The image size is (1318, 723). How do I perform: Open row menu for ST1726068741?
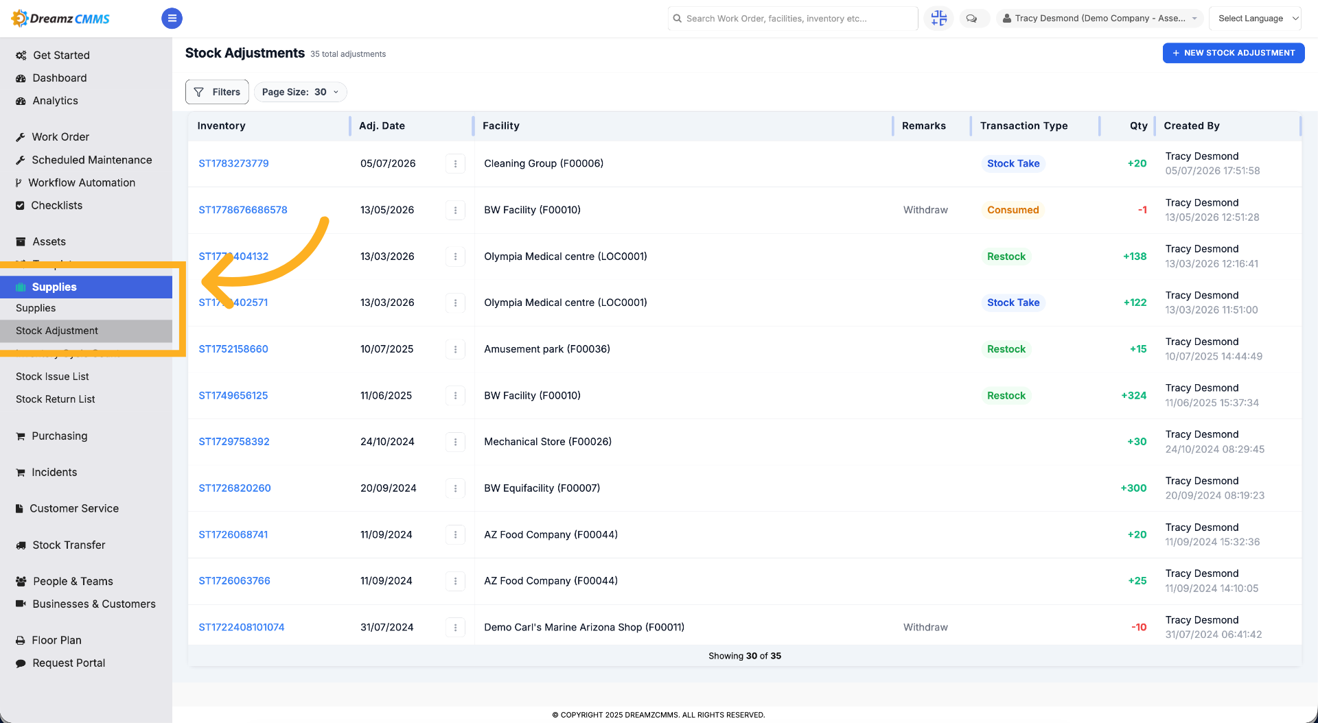pos(455,534)
